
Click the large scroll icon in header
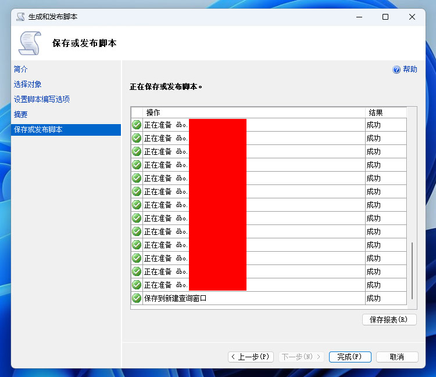pyautogui.click(x=30, y=43)
